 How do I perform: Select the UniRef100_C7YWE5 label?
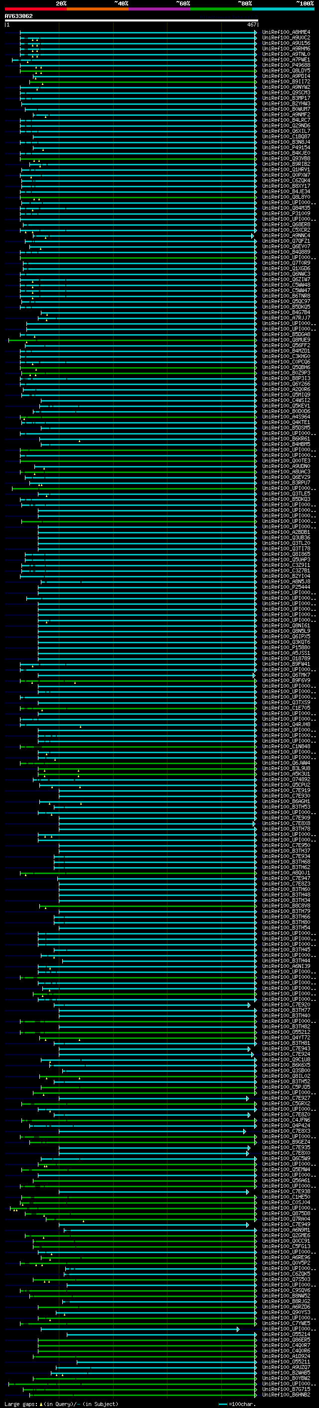(286, 1323)
